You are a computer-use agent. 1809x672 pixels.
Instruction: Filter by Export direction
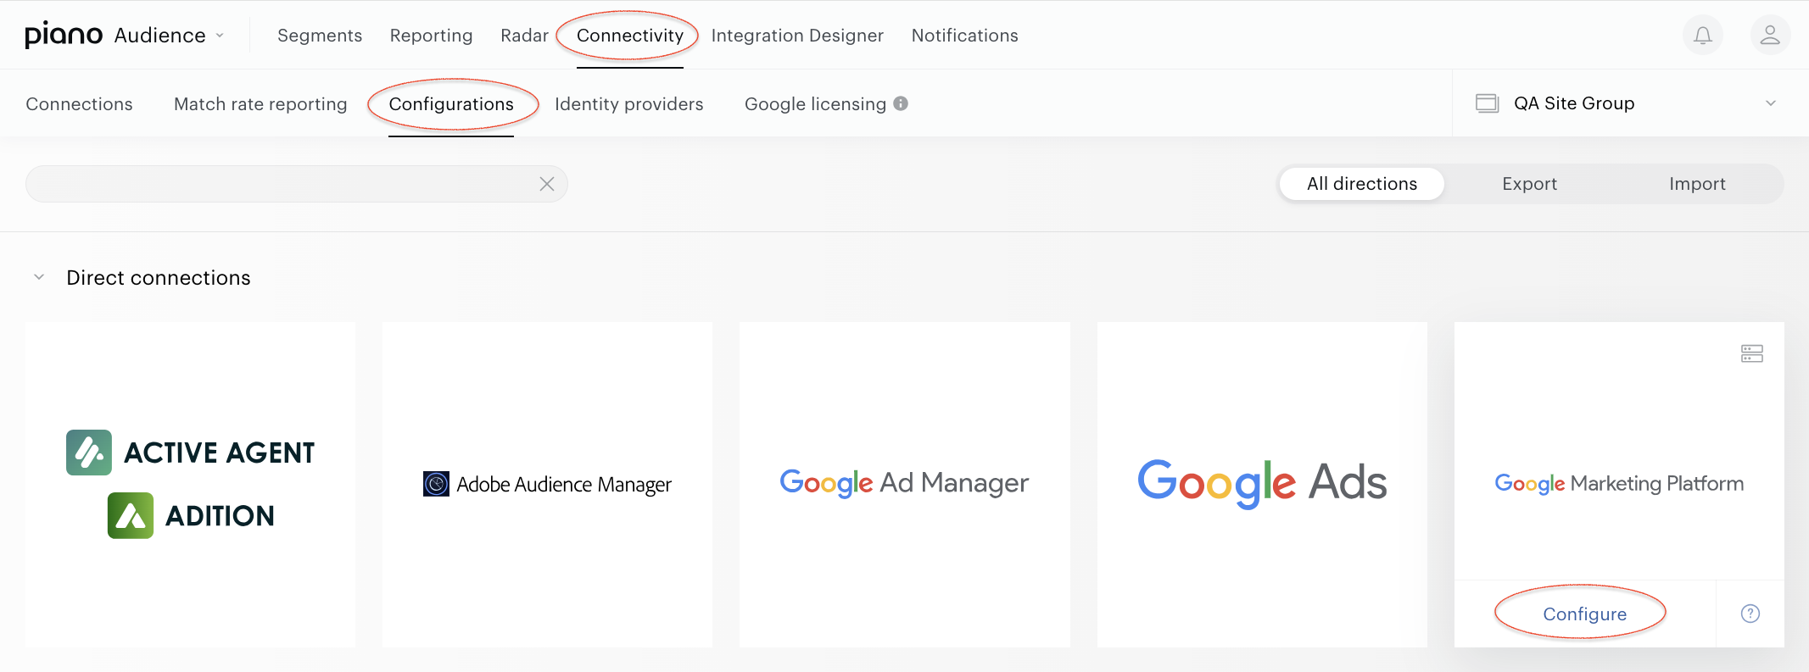pyautogui.click(x=1529, y=184)
